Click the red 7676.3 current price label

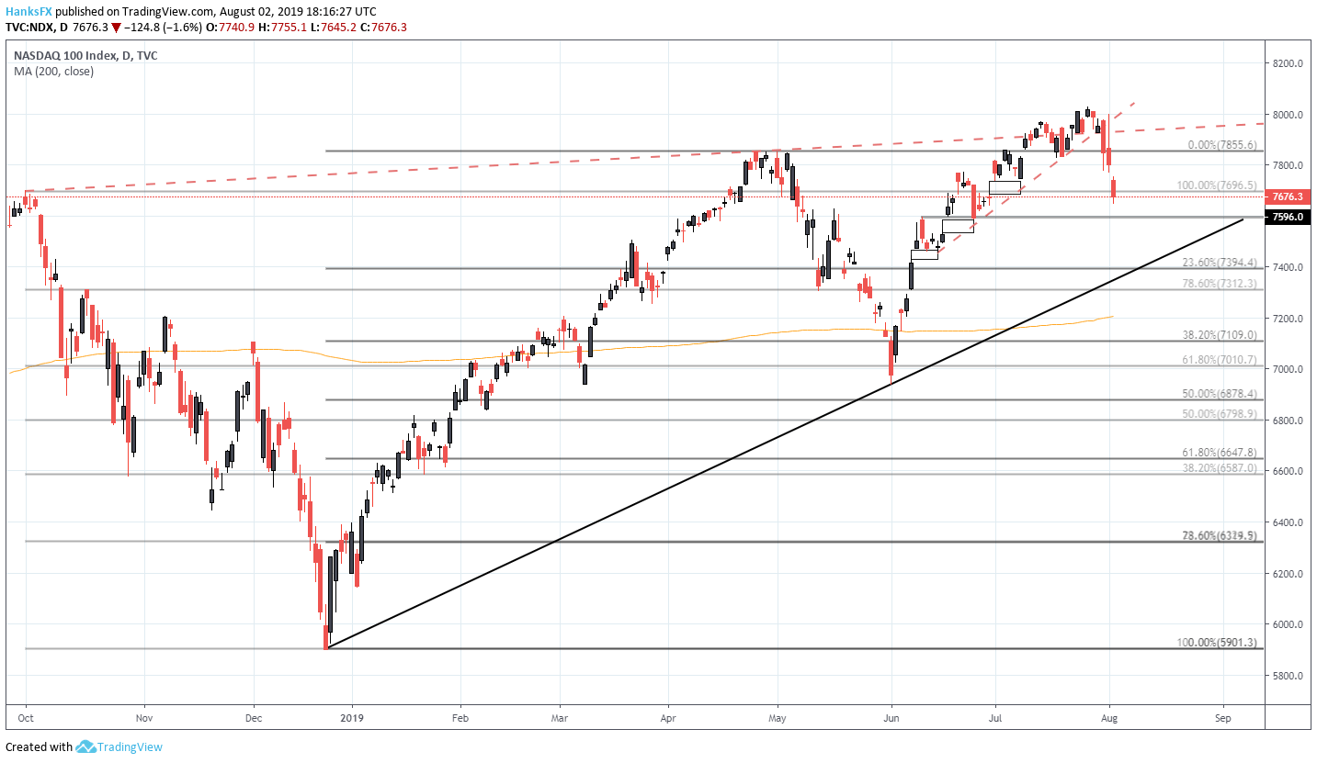click(1289, 196)
